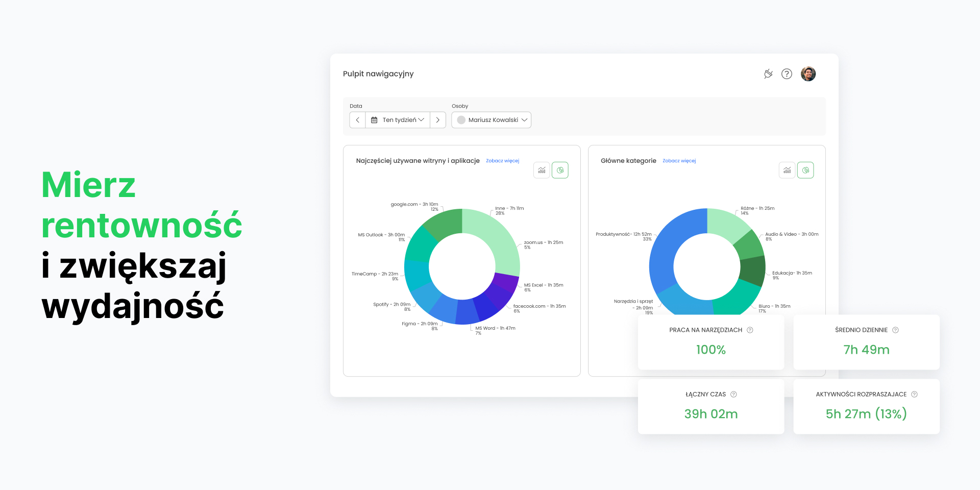Image resolution: width=980 pixels, height=490 pixels.
Task: Click the Inne light green donut segment
Action: 498,240
